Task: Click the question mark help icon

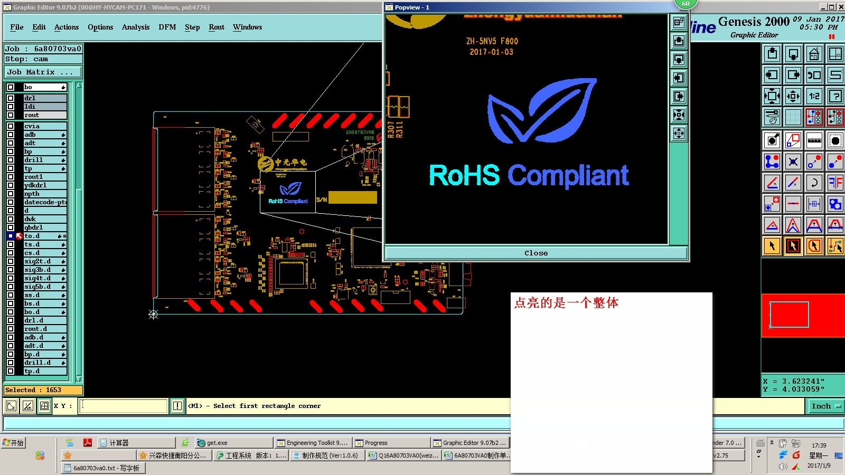Action: click(x=835, y=96)
